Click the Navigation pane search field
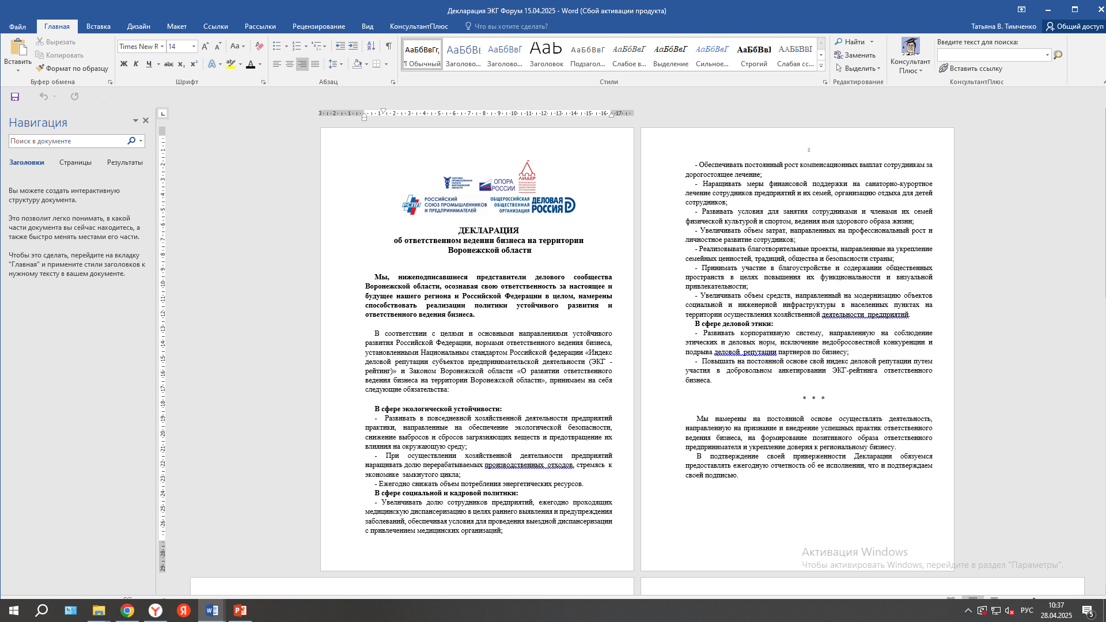1106x622 pixels. click(67, 141)
